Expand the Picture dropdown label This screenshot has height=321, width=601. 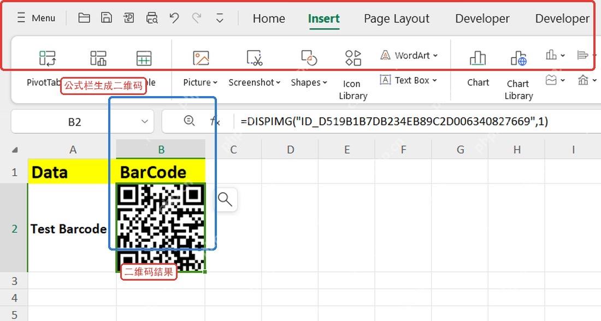[x=200, y=82]
